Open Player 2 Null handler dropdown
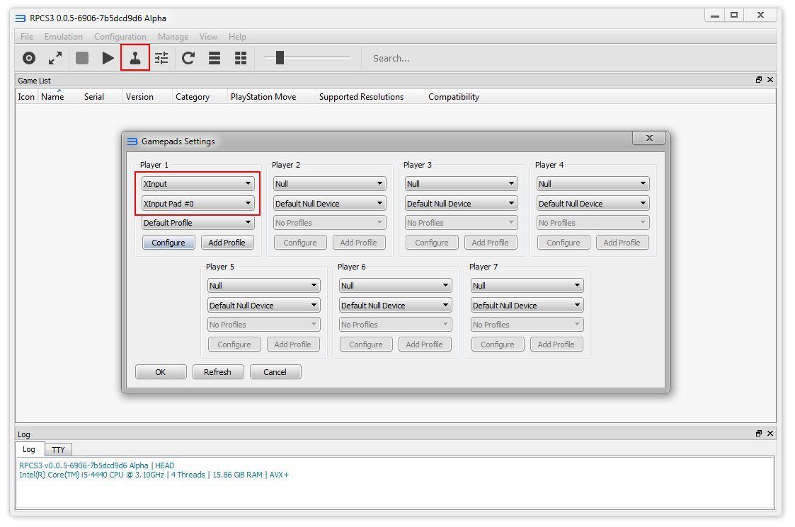The width and height of the screenshot is (795, 527). tap(330, 183)
